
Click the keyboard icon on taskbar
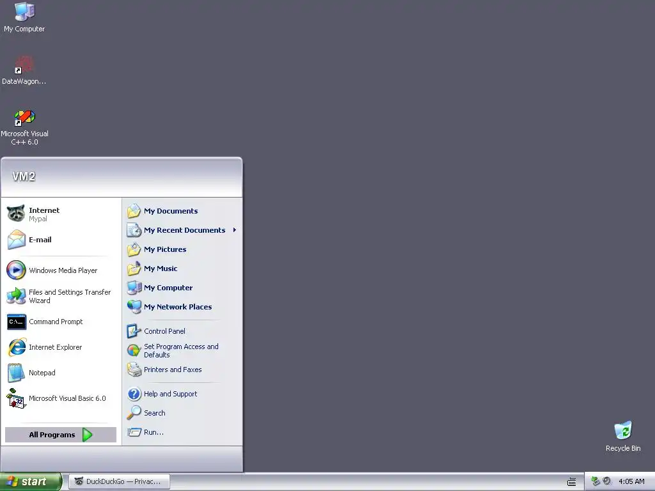[x=571, y=482]
